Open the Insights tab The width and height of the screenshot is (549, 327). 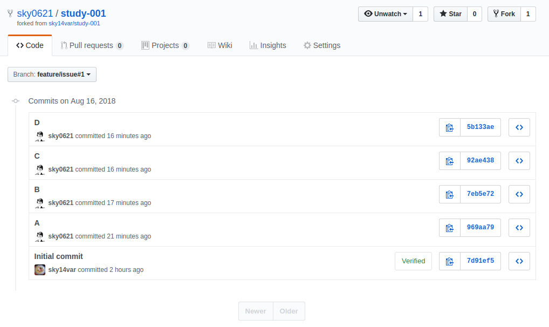268,45
